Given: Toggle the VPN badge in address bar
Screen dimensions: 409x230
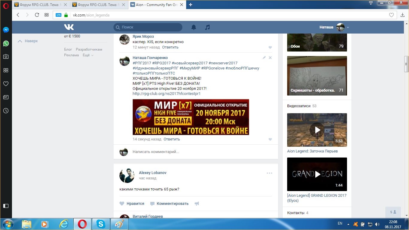Looking at the screenshot, I should (x=58, y=15).
